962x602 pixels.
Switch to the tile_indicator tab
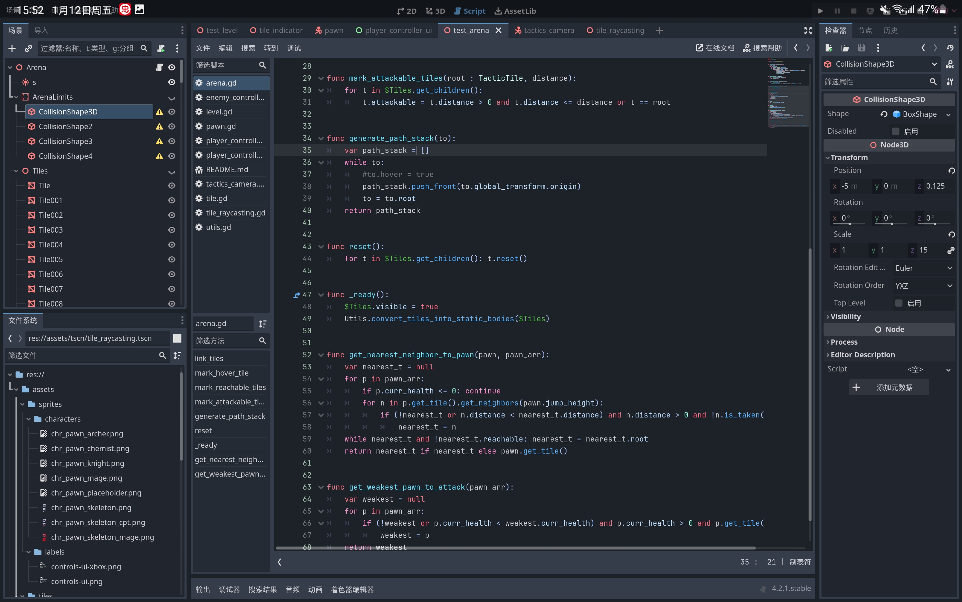(276, 30)
